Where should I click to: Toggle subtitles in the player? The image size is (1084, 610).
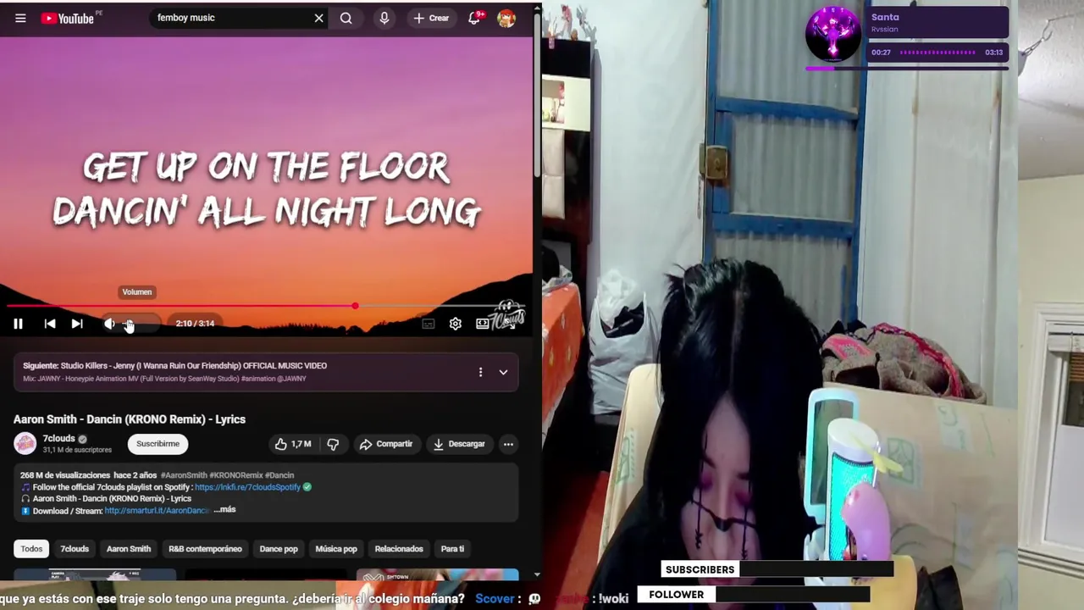pyautogui.click(x=429, y=324)
